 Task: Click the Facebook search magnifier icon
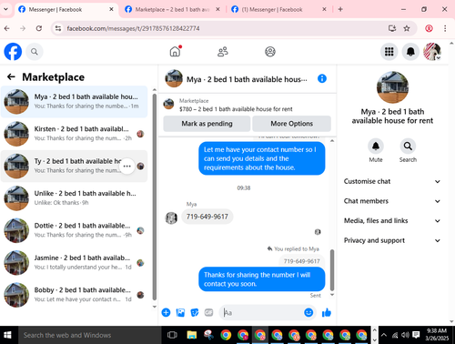pyautogui.click(x=35, y=52)
